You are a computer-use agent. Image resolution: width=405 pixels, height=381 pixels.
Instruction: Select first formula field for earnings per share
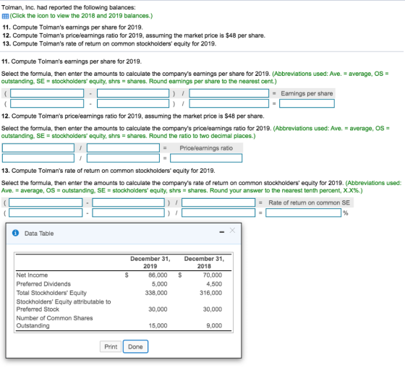pos(47,93)
